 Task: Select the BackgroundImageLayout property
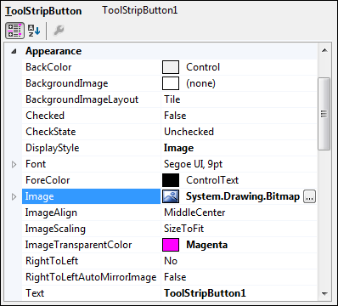[82, 99]
